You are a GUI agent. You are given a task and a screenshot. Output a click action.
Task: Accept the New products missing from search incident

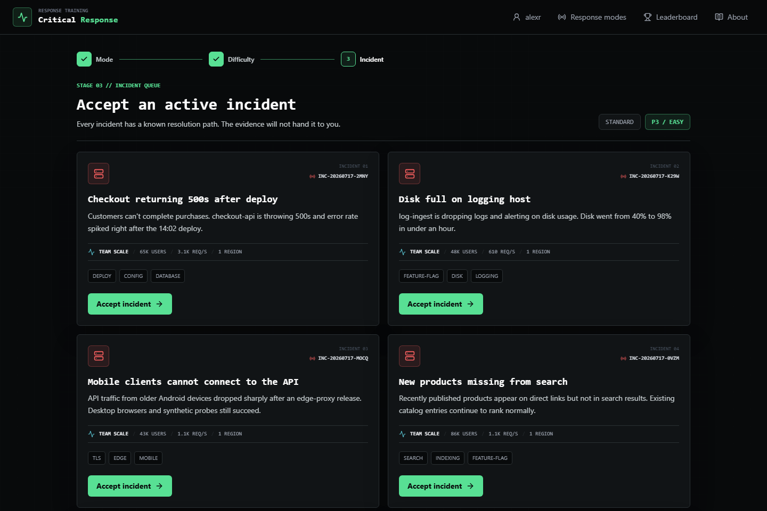click(441, 486)
